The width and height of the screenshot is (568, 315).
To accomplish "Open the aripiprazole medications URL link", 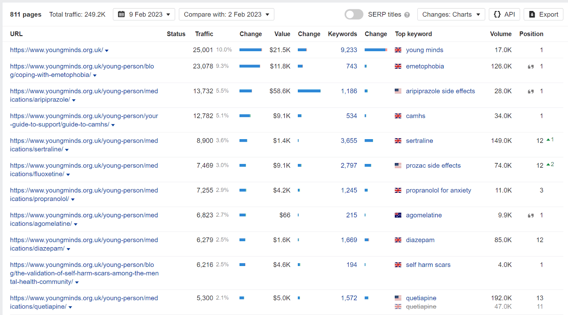I will coord(84,96).
